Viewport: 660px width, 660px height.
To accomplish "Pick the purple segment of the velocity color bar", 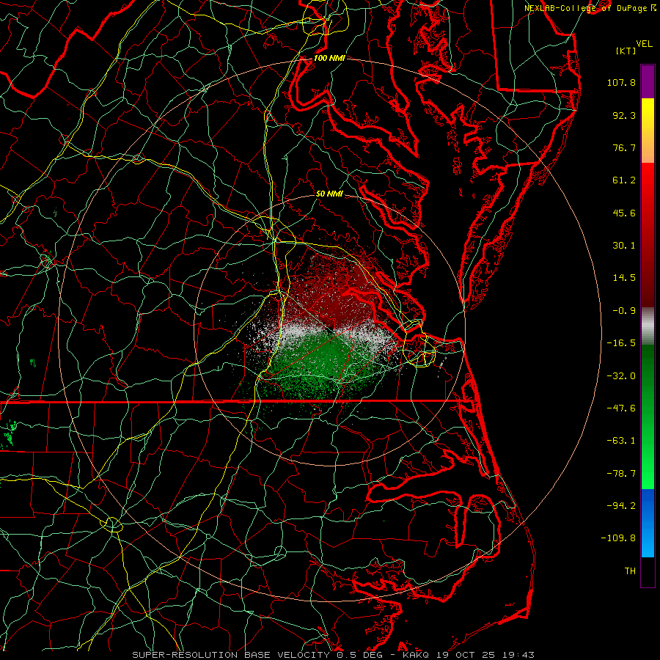I will point(648,81).
